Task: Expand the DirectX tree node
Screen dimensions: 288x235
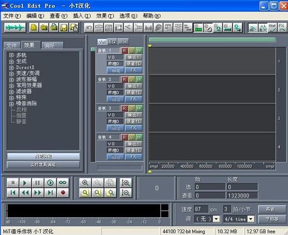Action: point(12,68)
